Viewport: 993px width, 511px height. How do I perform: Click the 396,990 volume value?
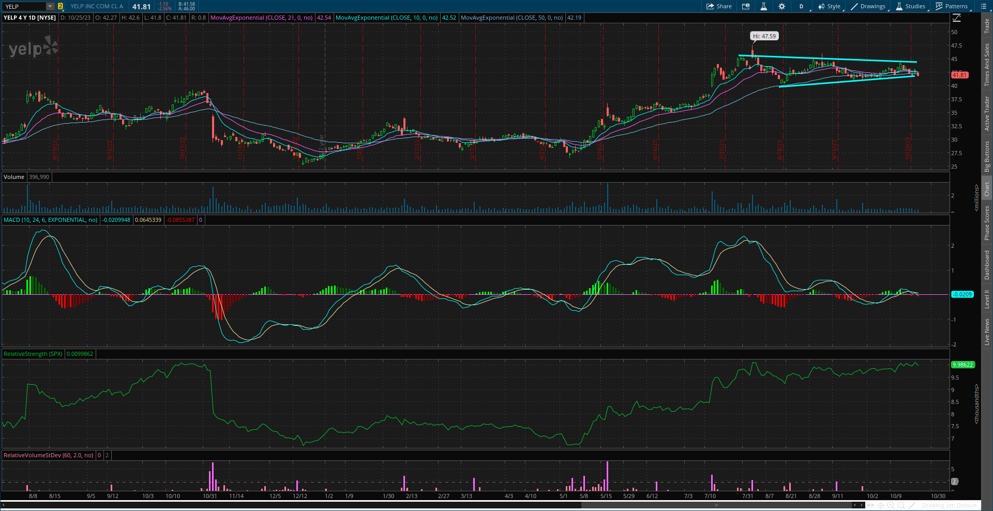pyautogui.click(x=39, y=177)
